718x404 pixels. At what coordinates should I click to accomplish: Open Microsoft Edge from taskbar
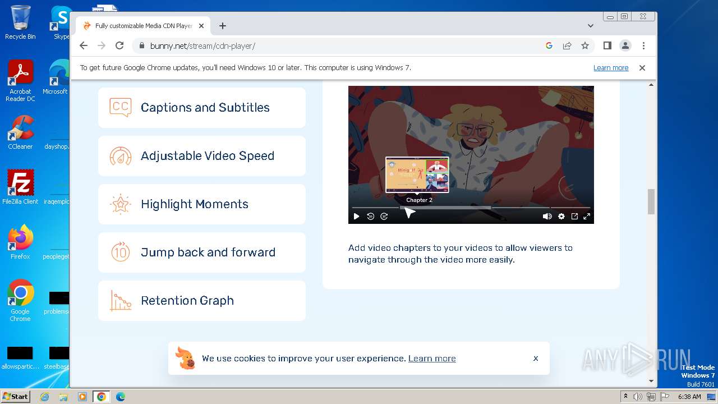[x=120, y=397]
